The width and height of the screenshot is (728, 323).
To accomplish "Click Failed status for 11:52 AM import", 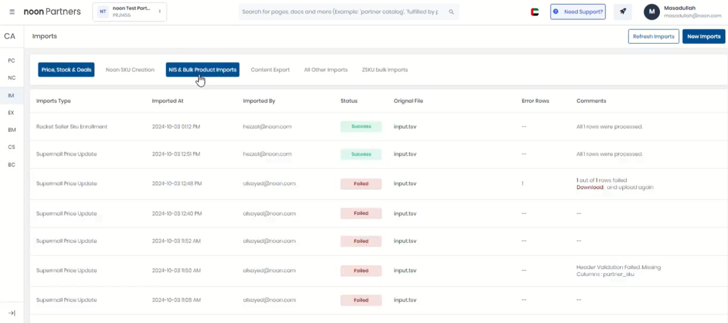I will pos(361,241).
